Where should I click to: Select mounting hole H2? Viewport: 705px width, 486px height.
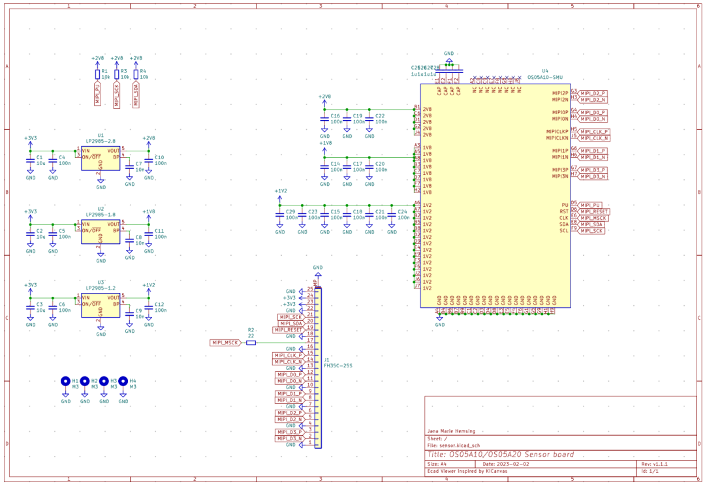[84, 381]
